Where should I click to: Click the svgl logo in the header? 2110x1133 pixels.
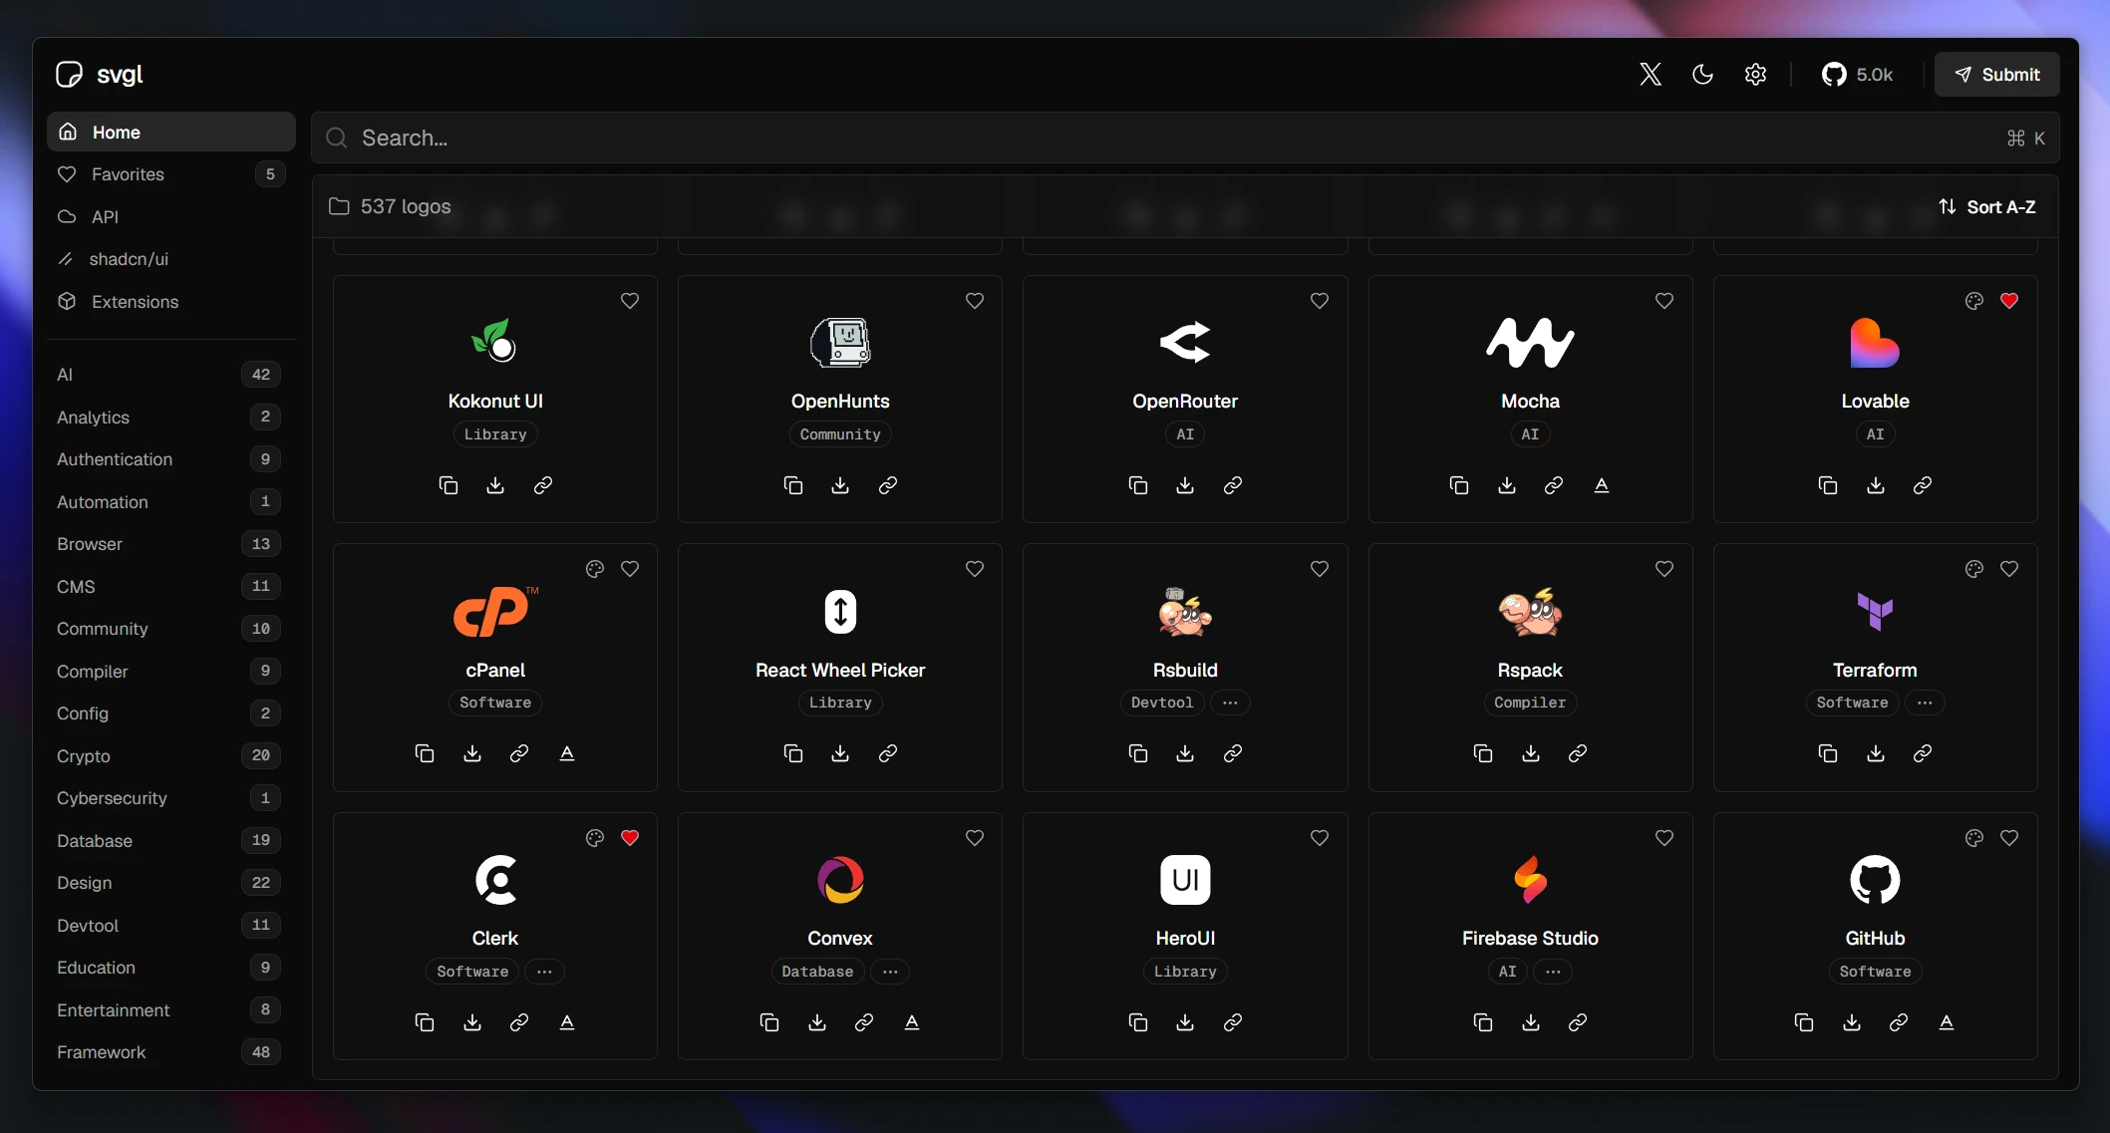(100, 75)
